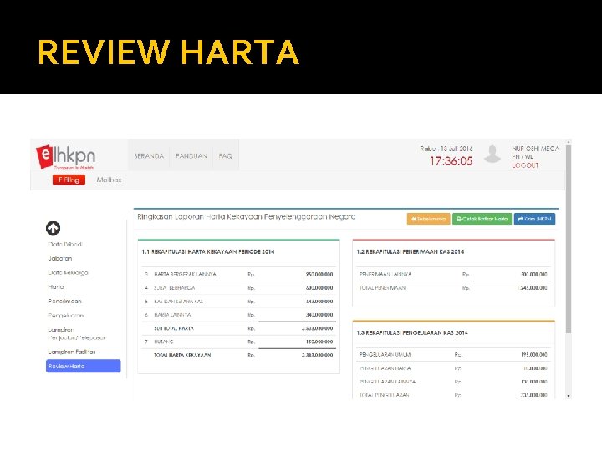Open Data Keluarga in the sidebar

click(69, 272)
